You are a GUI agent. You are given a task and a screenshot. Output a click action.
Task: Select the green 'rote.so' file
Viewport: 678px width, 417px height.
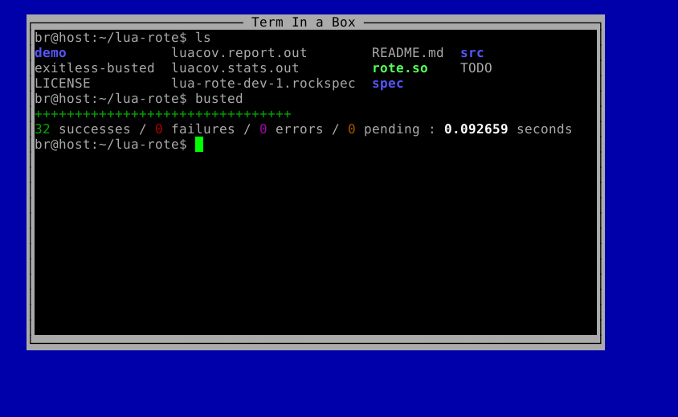click(x=400, y=68)
